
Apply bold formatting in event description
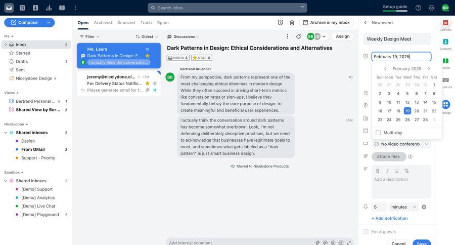tap(378, 171)
